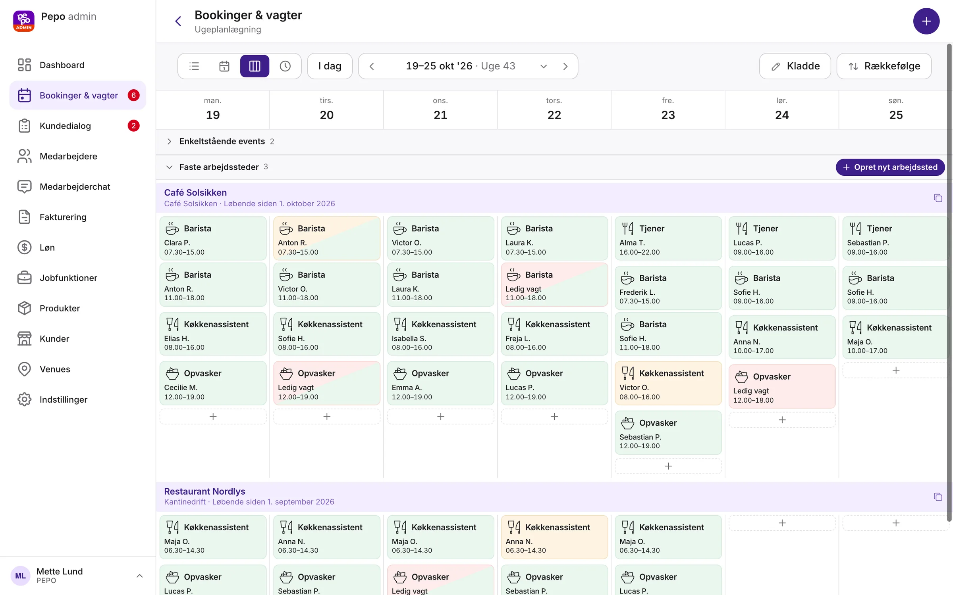953x595 pixels.
Task: Open Dashboard in sidebar
Action: coord(78,65)
